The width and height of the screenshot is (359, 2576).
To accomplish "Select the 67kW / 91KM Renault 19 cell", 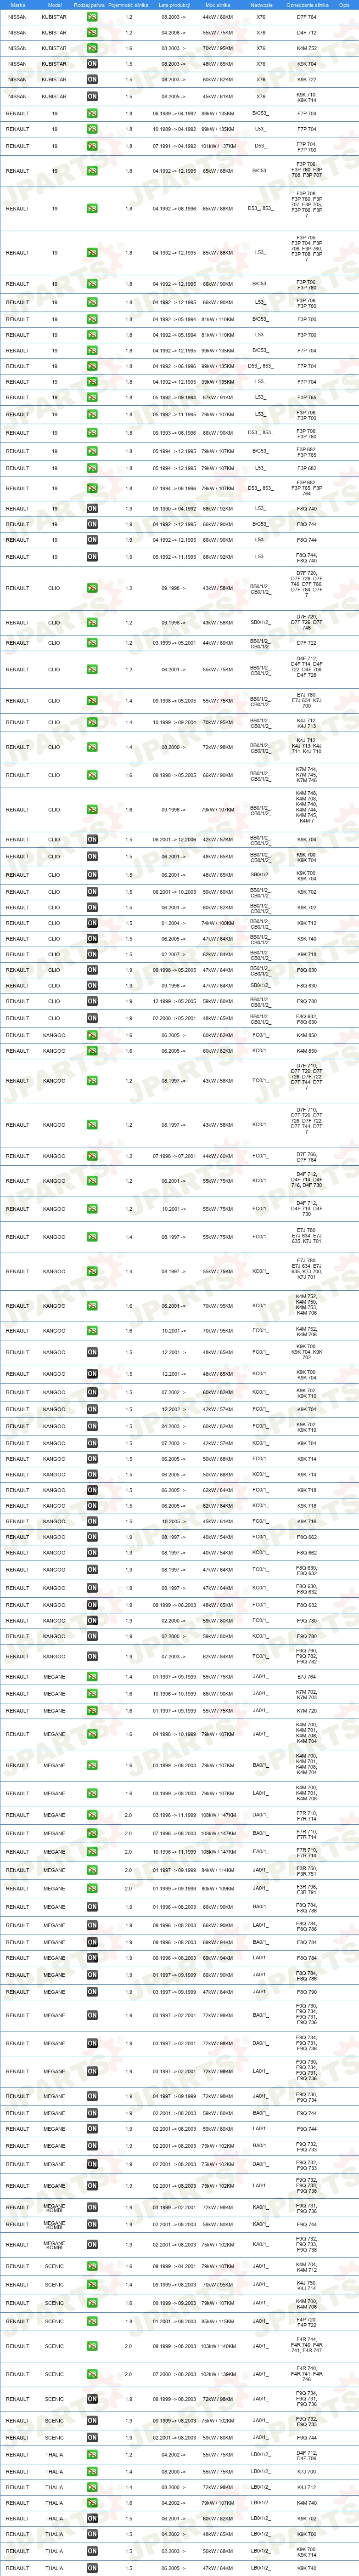I will point(218,398).
